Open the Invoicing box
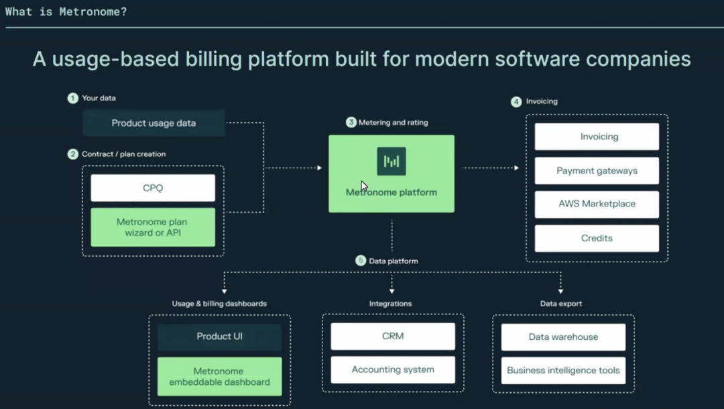The width and height of the screenshot is (724, 409). click(x=597, y=137)
